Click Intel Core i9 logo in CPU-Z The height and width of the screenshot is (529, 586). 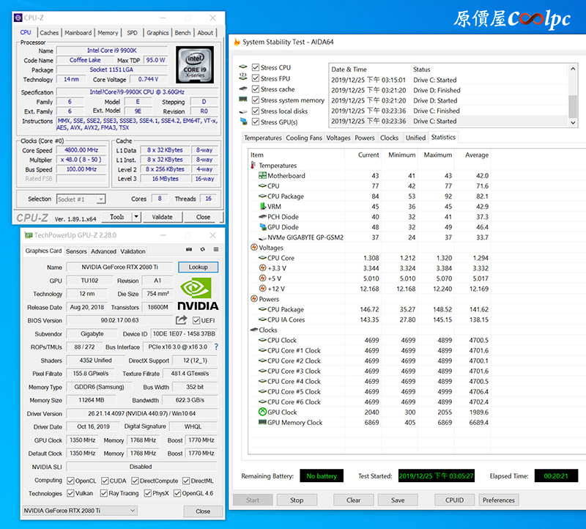[x=195, y=64]
